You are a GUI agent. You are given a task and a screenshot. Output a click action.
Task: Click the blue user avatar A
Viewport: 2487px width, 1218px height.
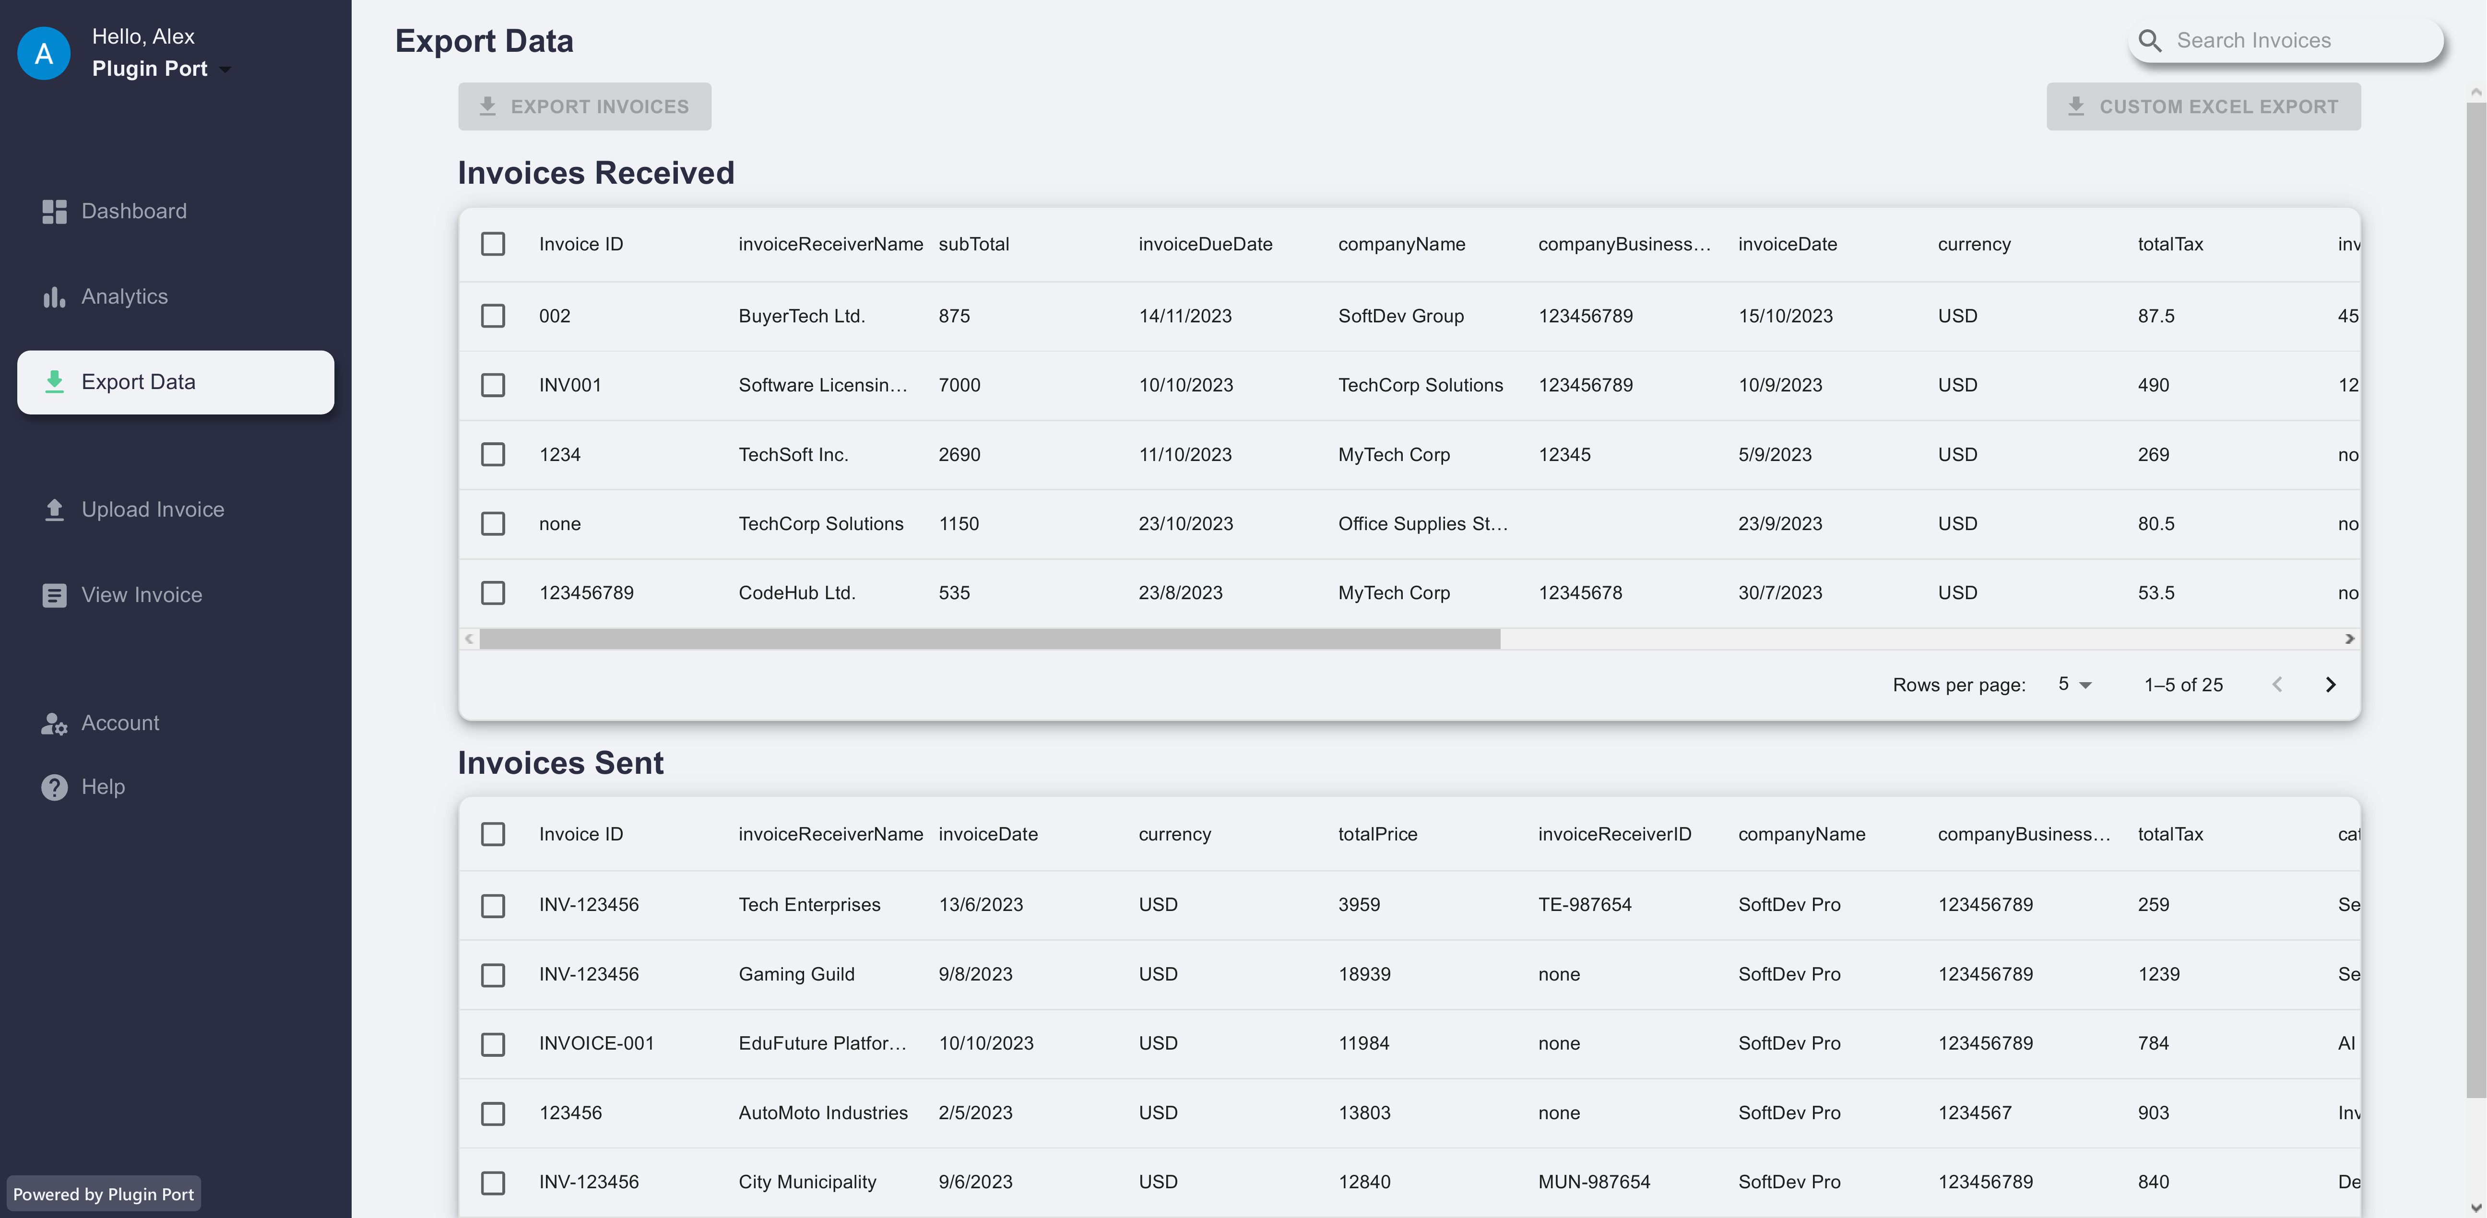click(44, 53)
